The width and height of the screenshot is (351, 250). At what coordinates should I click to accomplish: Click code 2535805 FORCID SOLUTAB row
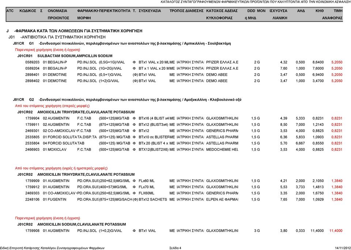click(184, 137)
